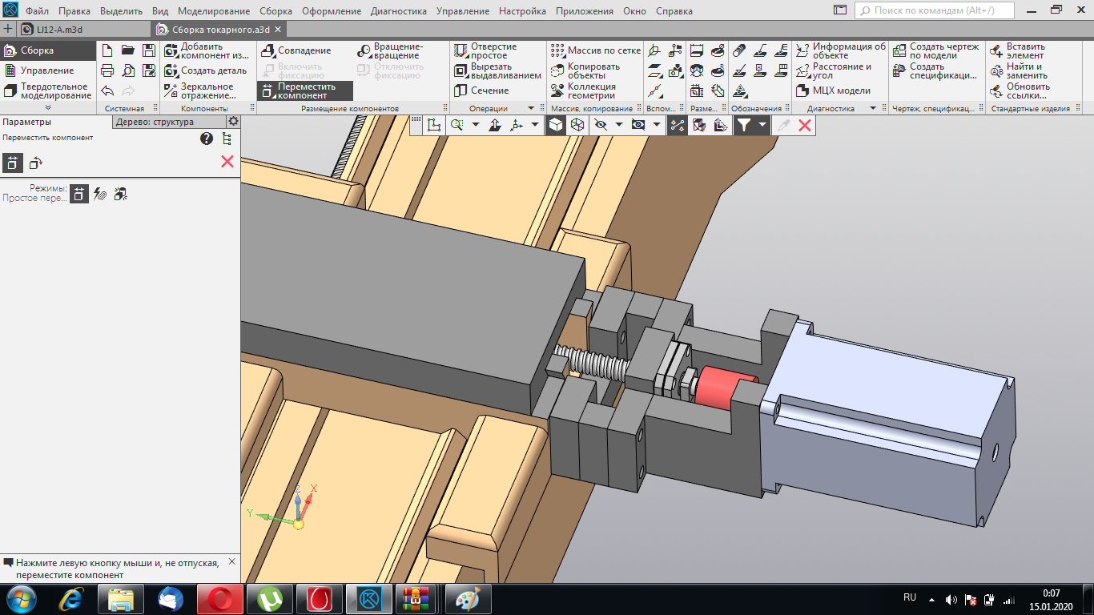Toggle shaded display mode cube

click(555, 125)
